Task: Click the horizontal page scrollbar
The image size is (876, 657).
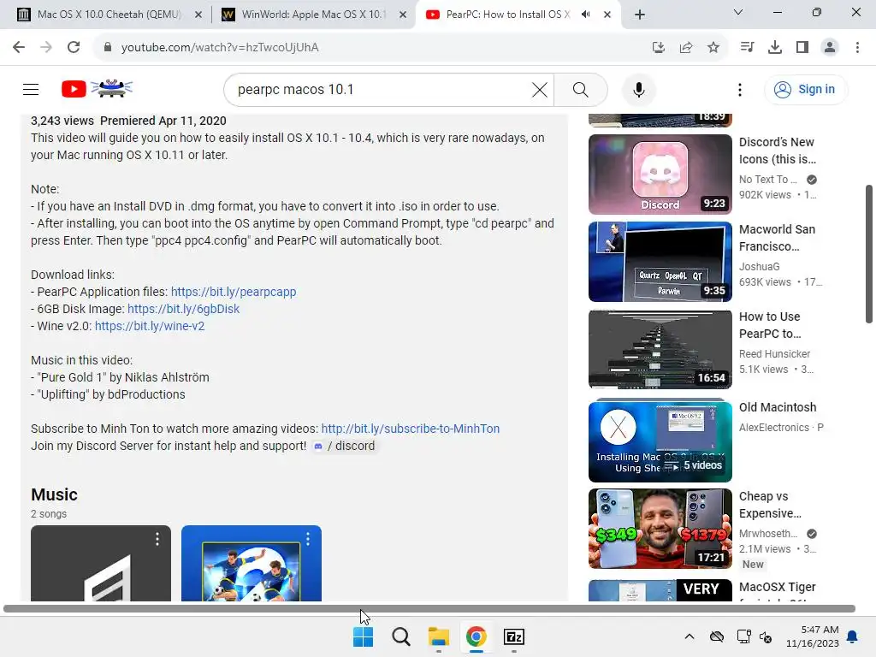Action: click(429, 608)
